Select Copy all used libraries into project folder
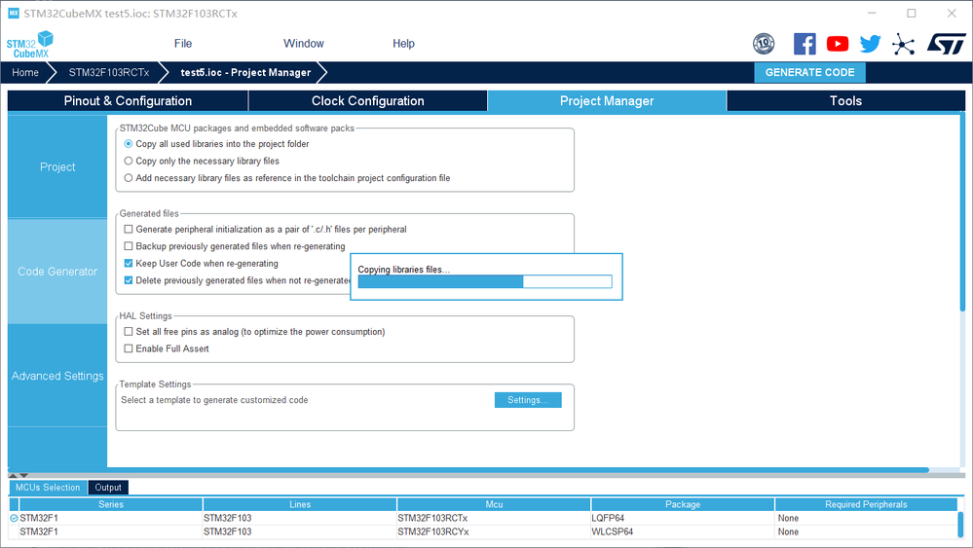The image size is (973, 548). coord(129,144)
